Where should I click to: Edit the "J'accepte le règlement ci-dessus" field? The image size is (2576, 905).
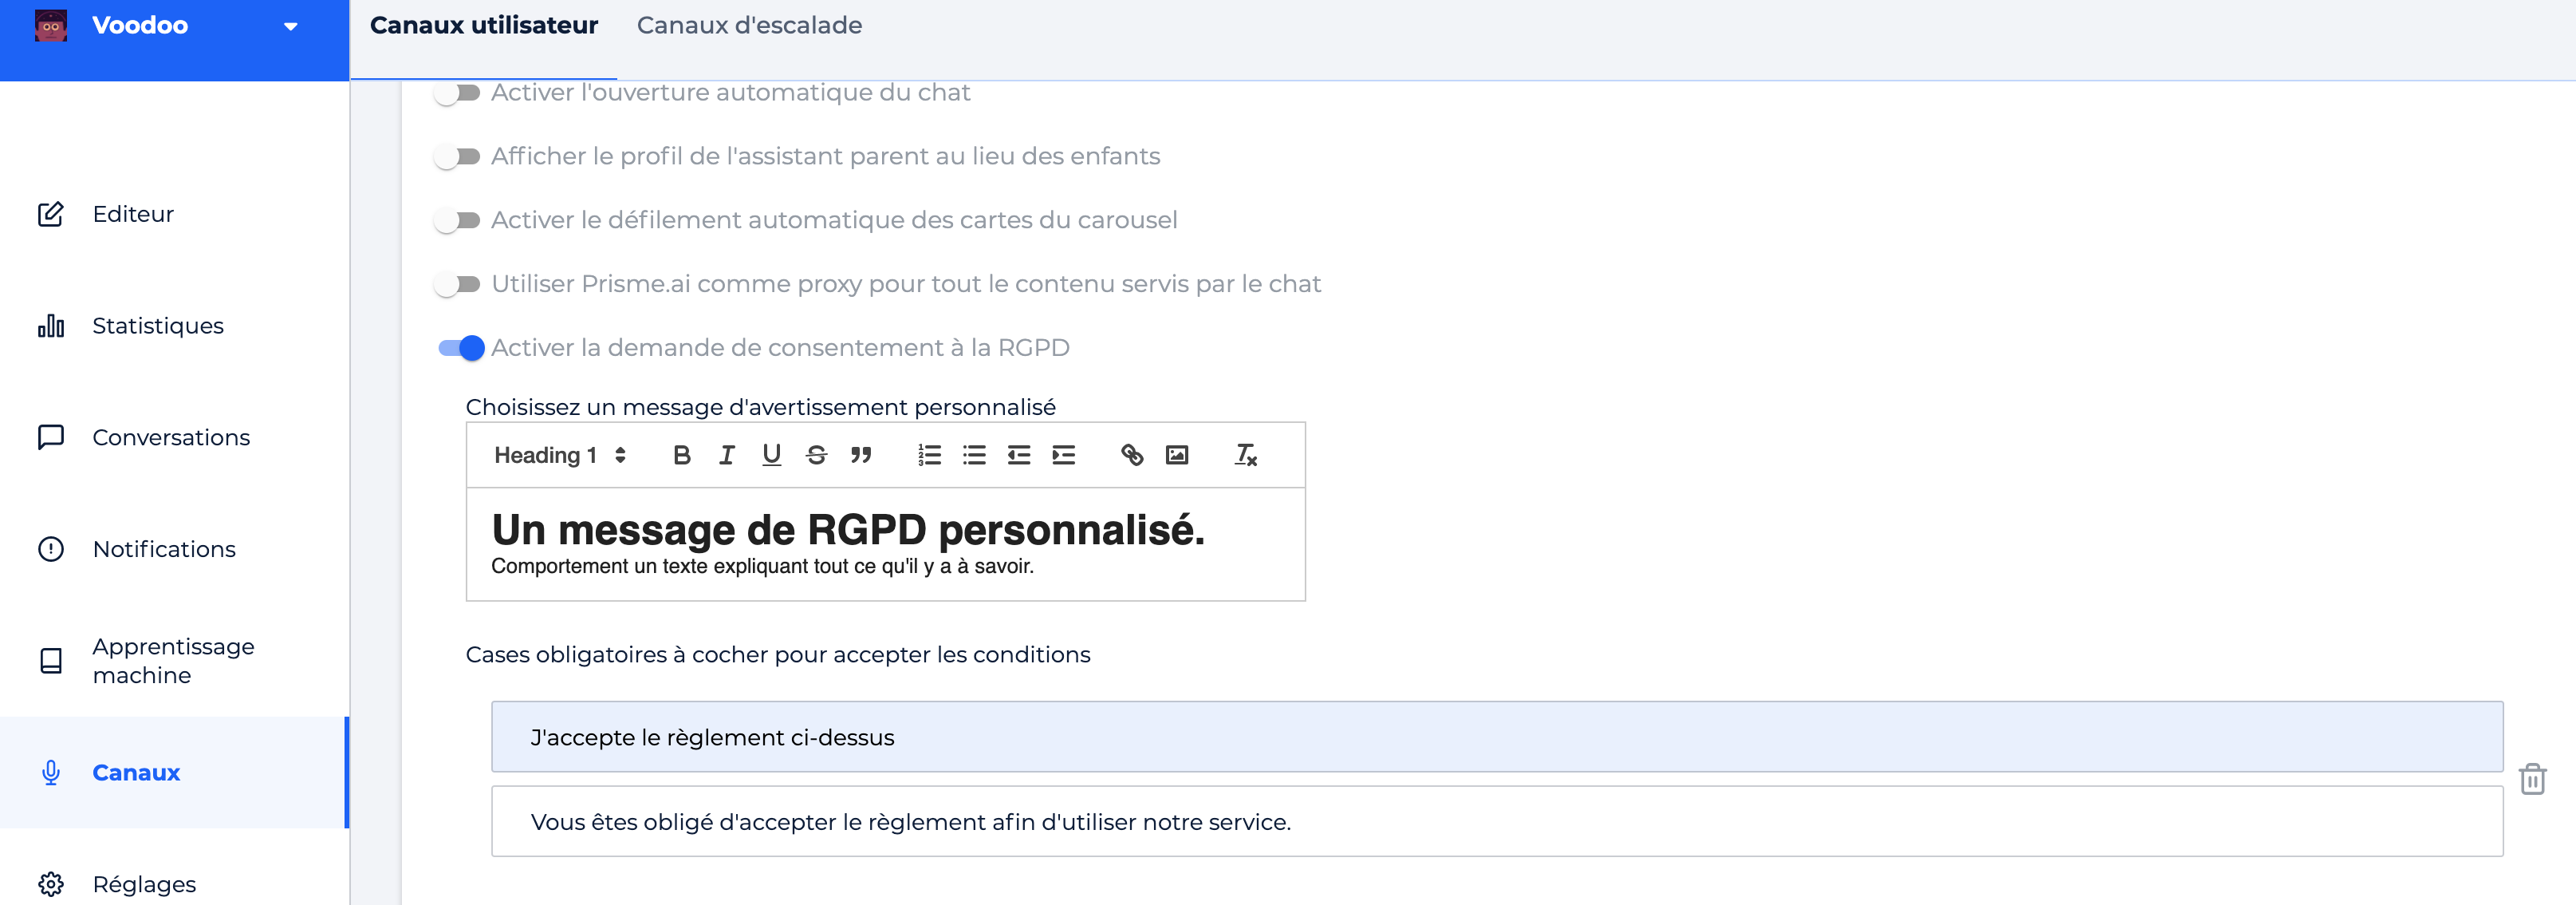click(1497, 737)
